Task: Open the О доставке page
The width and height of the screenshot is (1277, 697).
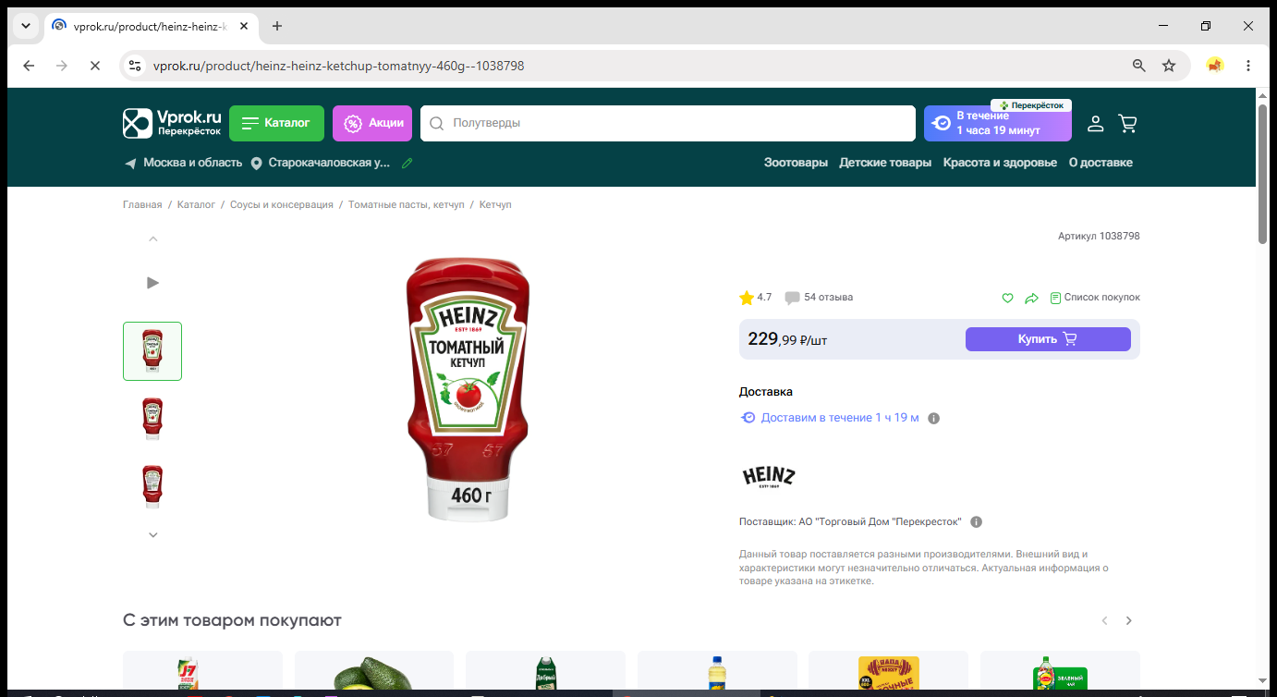Action: [x=1101, y=163]
